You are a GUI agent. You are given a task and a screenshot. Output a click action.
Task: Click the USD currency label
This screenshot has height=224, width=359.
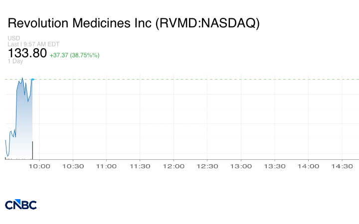[x=14, y=38]
